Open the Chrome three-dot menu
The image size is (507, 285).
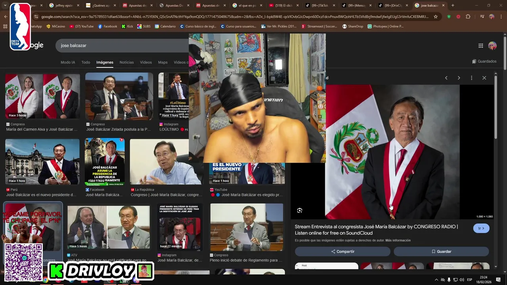(501, 17)
